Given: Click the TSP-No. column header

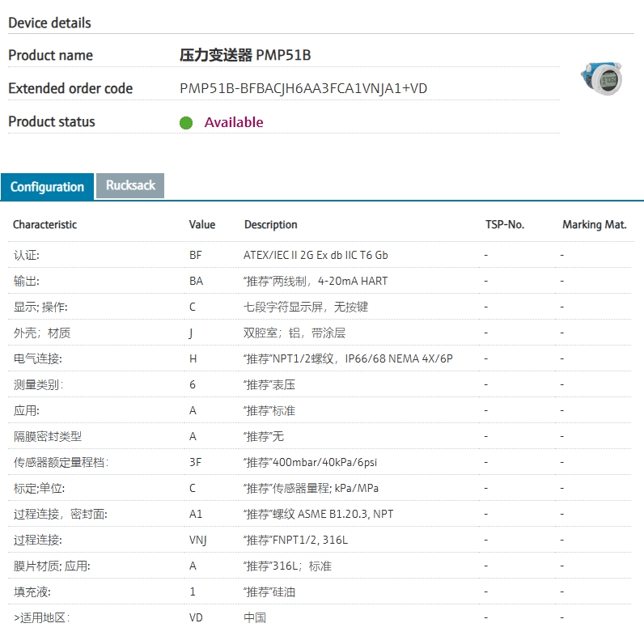Looking at the screenshot, I should click(x=504, y=224).
